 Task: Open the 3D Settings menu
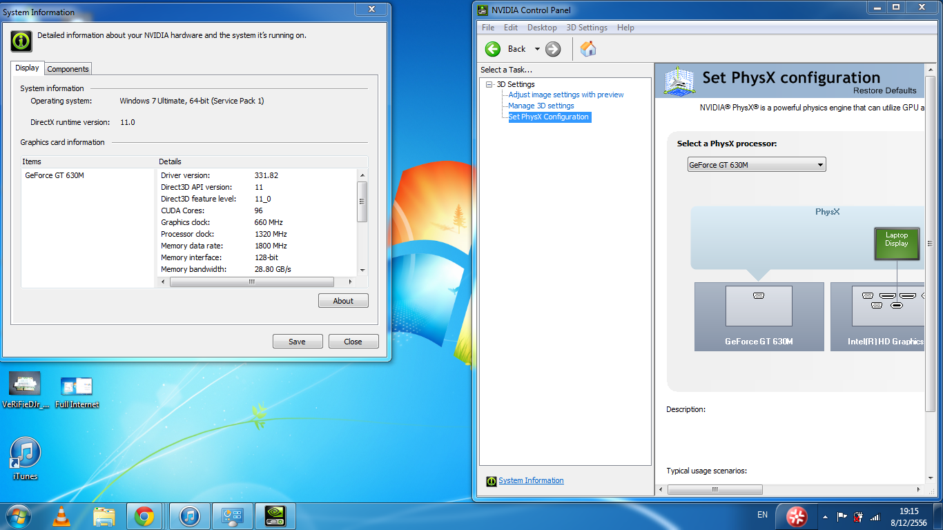(587, 28)
